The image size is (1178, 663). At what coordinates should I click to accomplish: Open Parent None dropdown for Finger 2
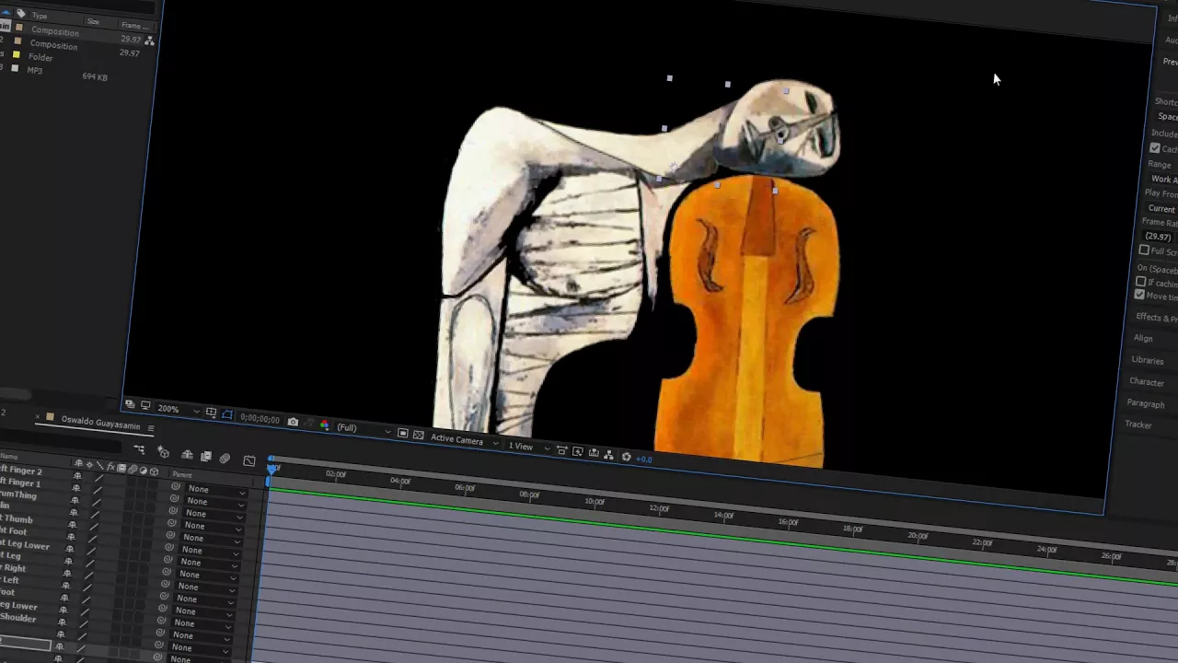pos(215,490)
